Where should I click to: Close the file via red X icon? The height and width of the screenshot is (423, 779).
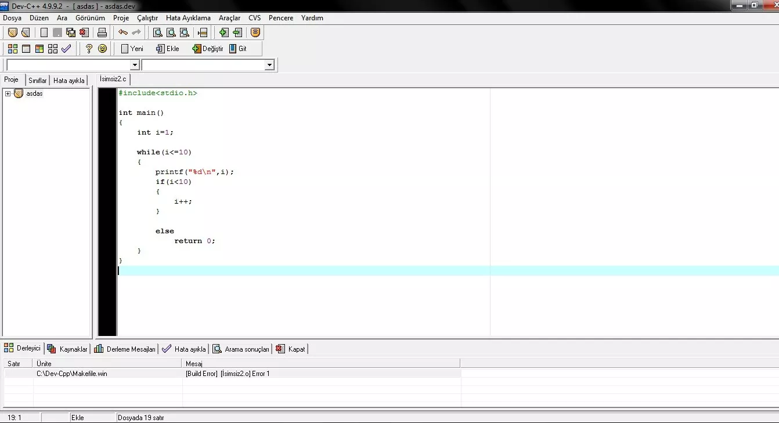click(84, 32)
